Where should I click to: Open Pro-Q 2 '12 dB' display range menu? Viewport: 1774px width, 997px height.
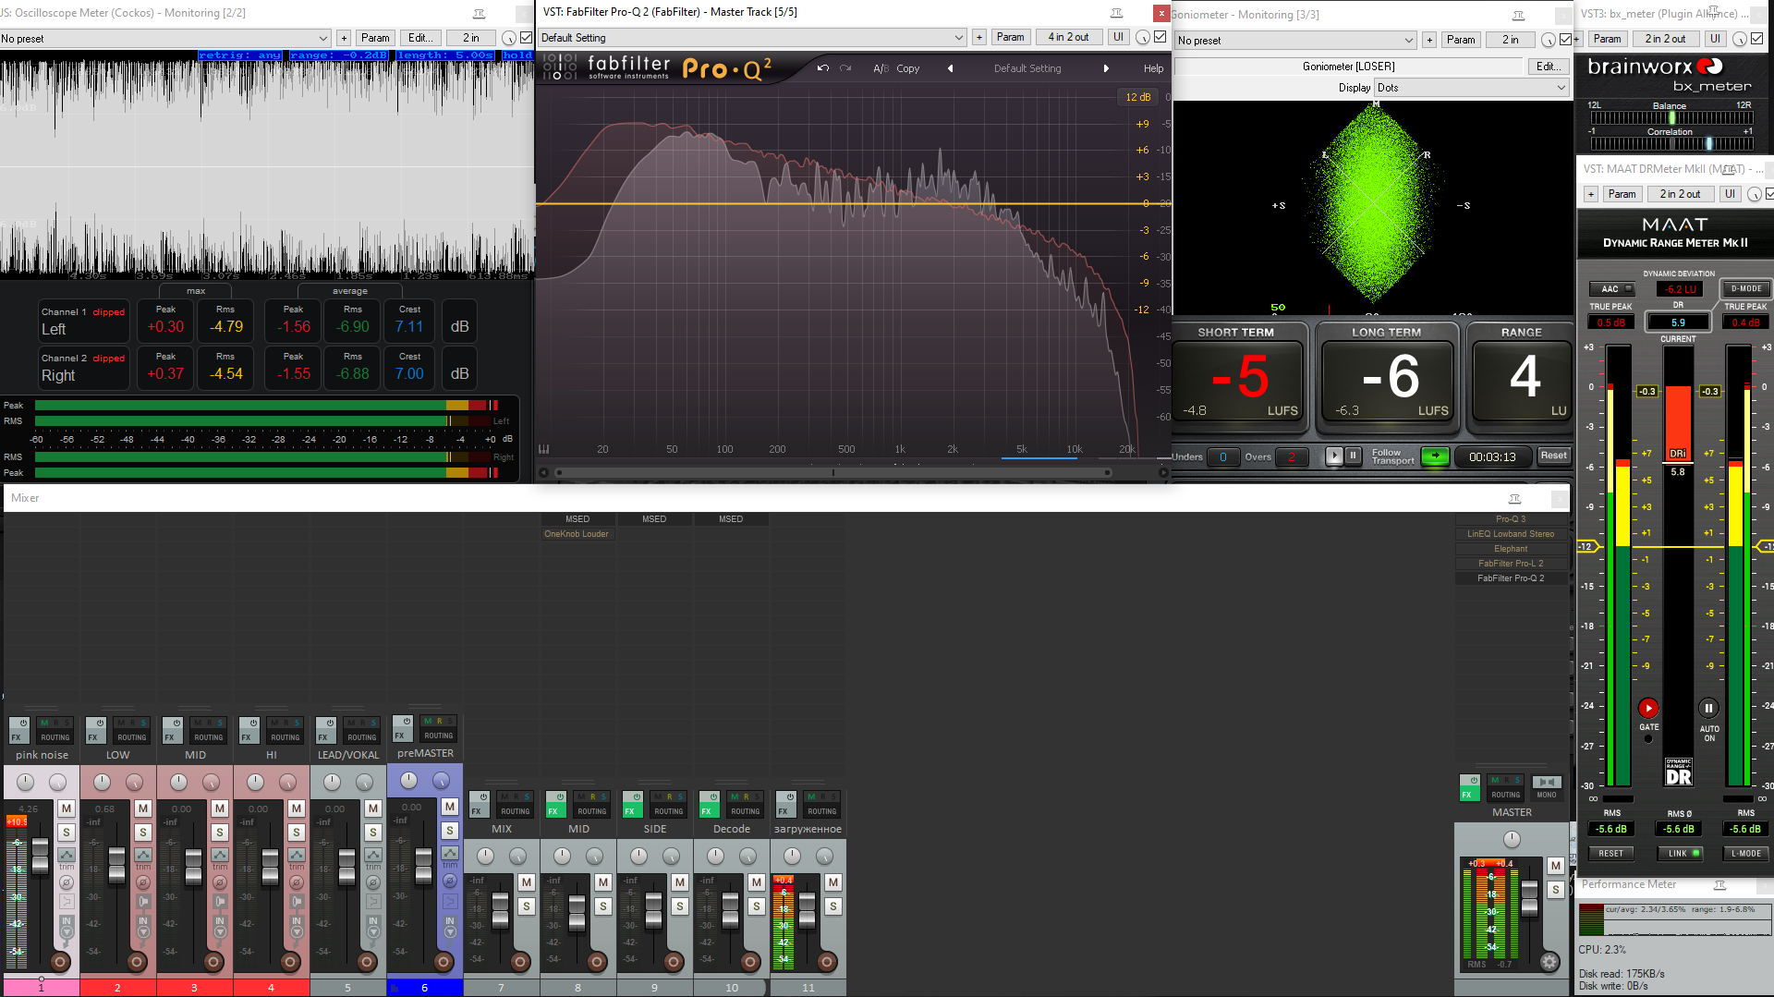(x=1137, y=97)
